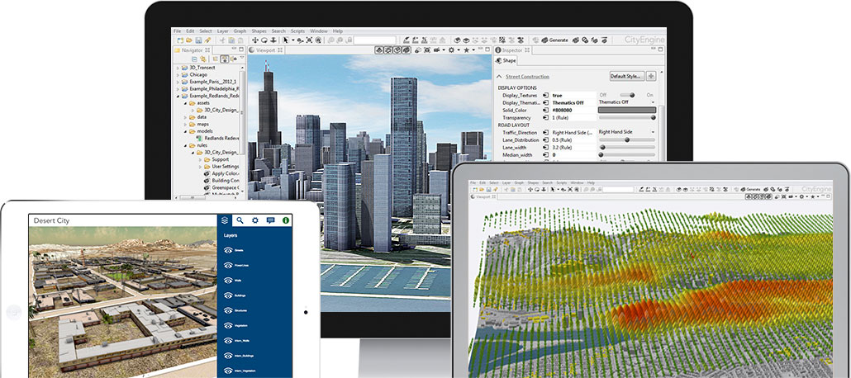Toggle visibility of the Streets layer
Screen dimensions: 851x378
[x=228, y=251]
